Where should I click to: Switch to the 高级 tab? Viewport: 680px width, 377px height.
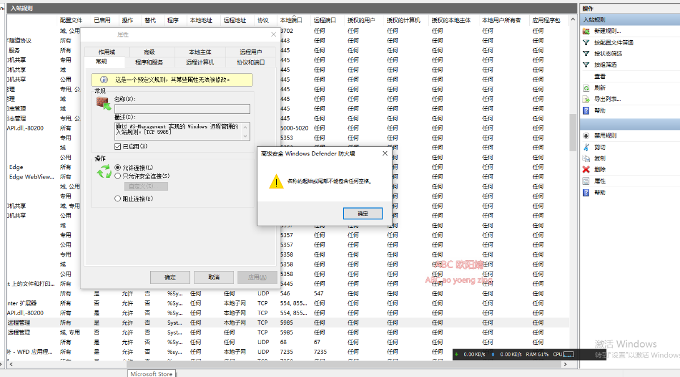pyautogui.click(x=149, y=52)
